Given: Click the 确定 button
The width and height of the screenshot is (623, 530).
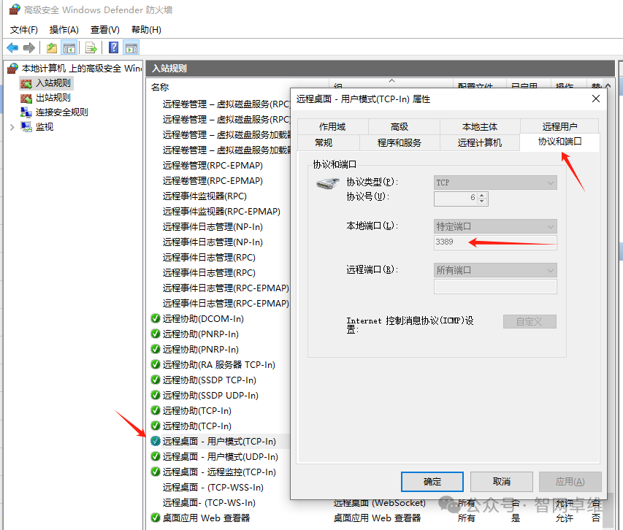Looking at the screenshot, I should (x=432, y=482).
